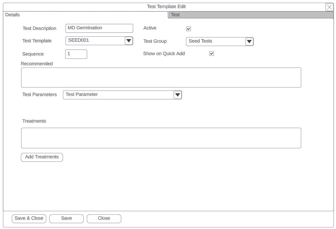The width and height of the screenshot is (336, 229).
Task: Click the Recommended label
Action: (37, 64)
